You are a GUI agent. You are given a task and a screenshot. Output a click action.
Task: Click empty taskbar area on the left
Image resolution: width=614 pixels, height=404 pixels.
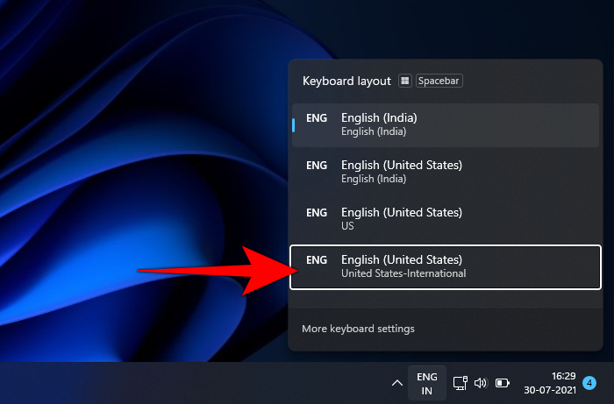(132, 383)
